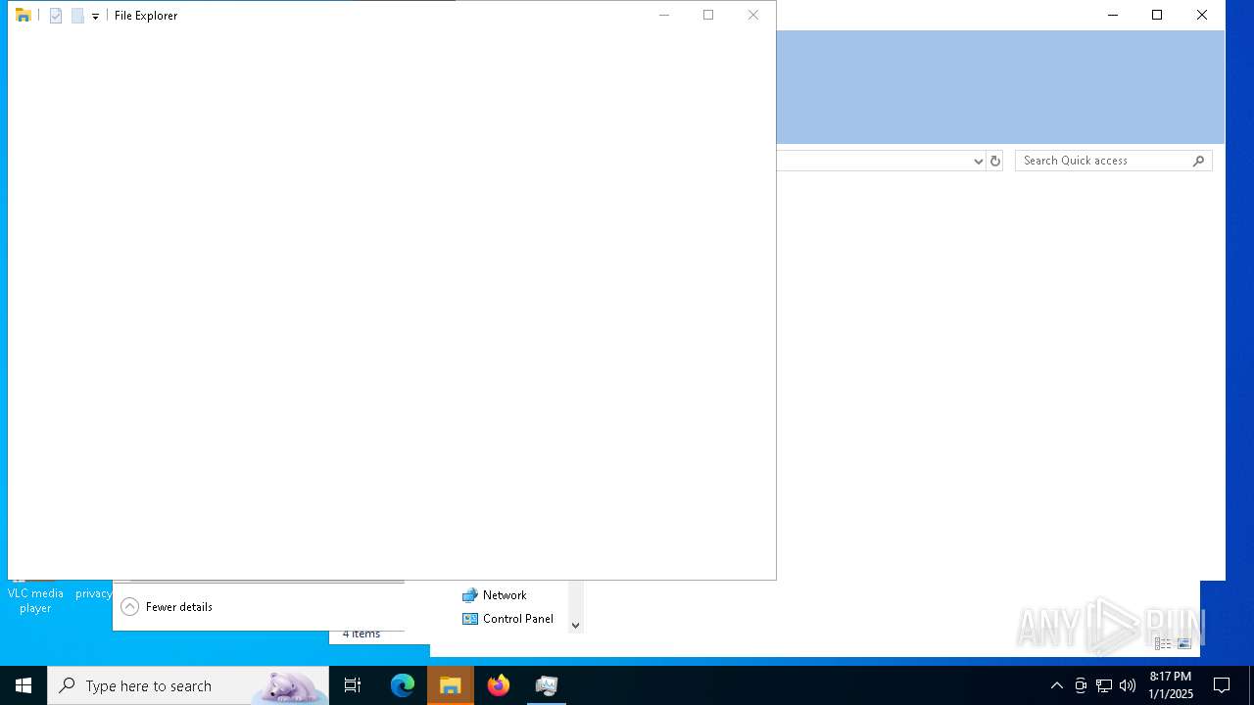Click the system monitor app icon on the taskbar

pos(547,685)
